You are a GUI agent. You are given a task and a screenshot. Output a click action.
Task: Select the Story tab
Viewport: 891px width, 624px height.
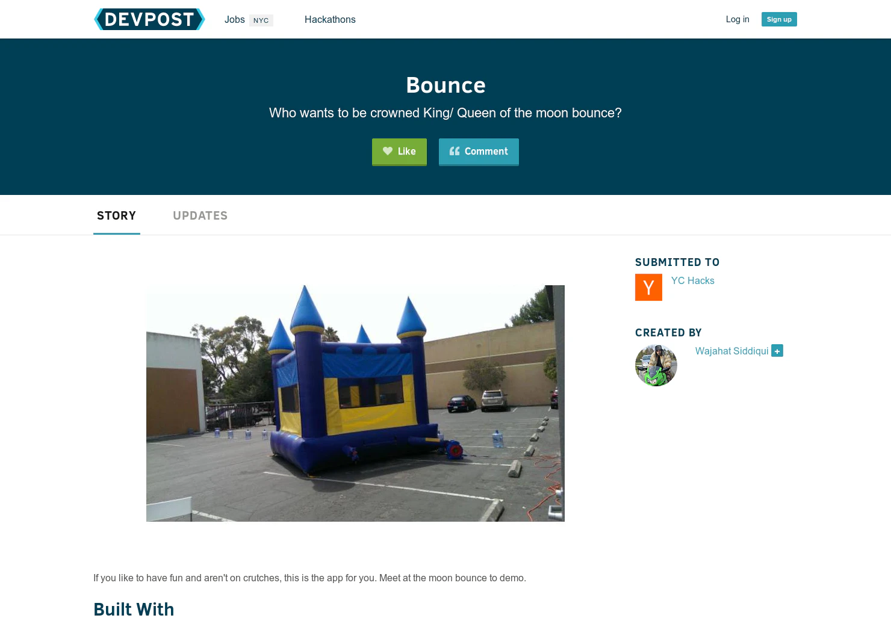point(117,215)
